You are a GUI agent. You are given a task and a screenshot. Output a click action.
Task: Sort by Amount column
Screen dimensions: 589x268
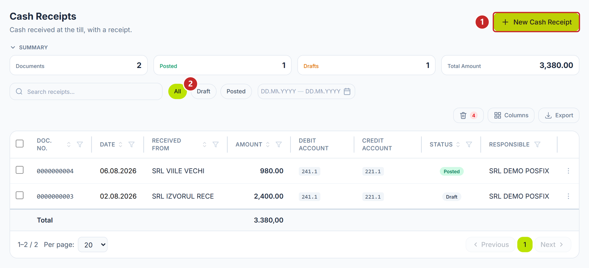tap(268, 145)
